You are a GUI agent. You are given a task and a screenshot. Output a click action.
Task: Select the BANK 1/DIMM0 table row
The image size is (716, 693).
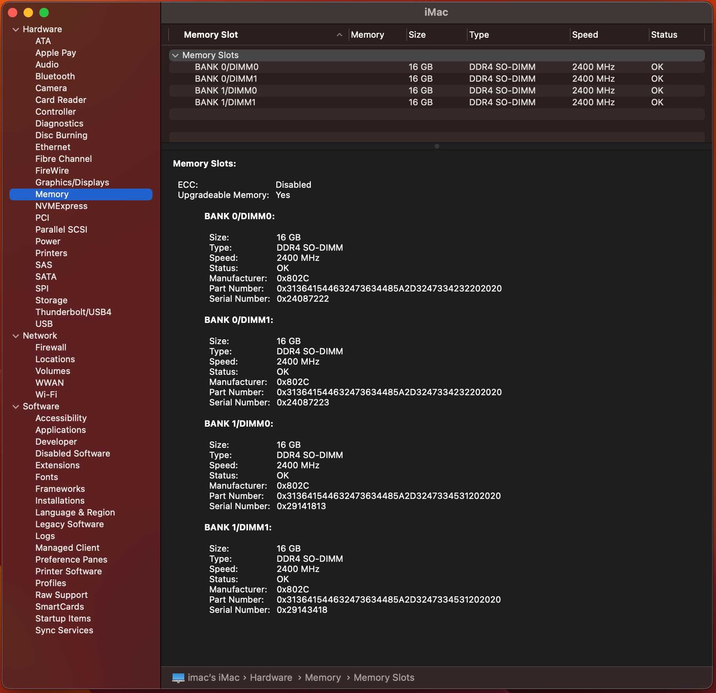(437, 91)
